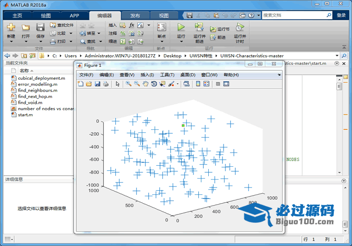The height and width of the screenshot is (246, 352).
Task: Toggle the Rotate 3D tool in Figure 1
Action: [x=154, y=84]
